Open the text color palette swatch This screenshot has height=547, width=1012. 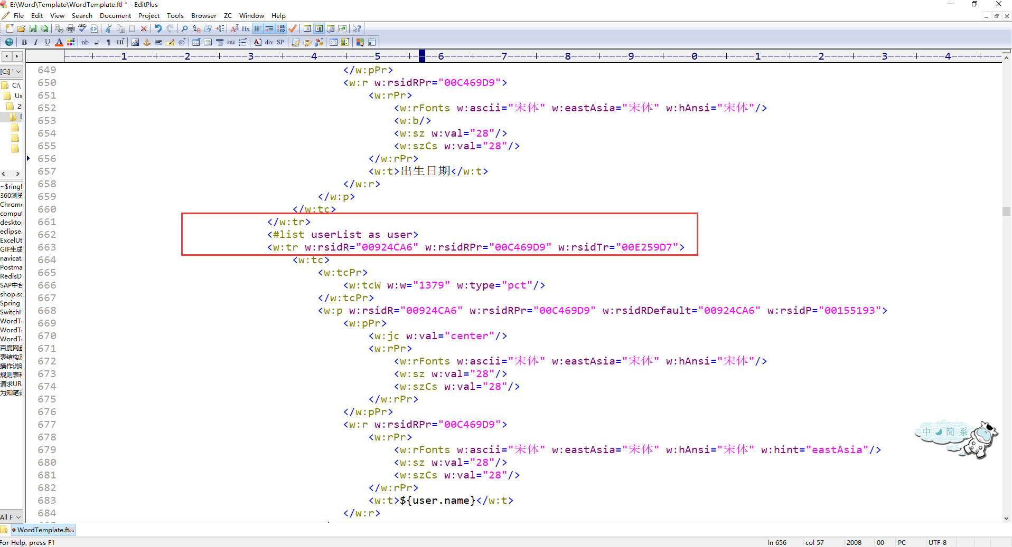pos(71,42)
